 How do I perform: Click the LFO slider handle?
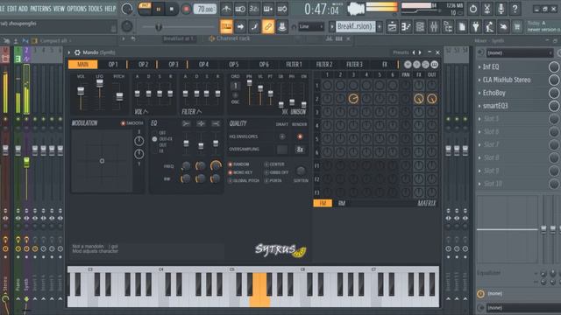(100, 83)
